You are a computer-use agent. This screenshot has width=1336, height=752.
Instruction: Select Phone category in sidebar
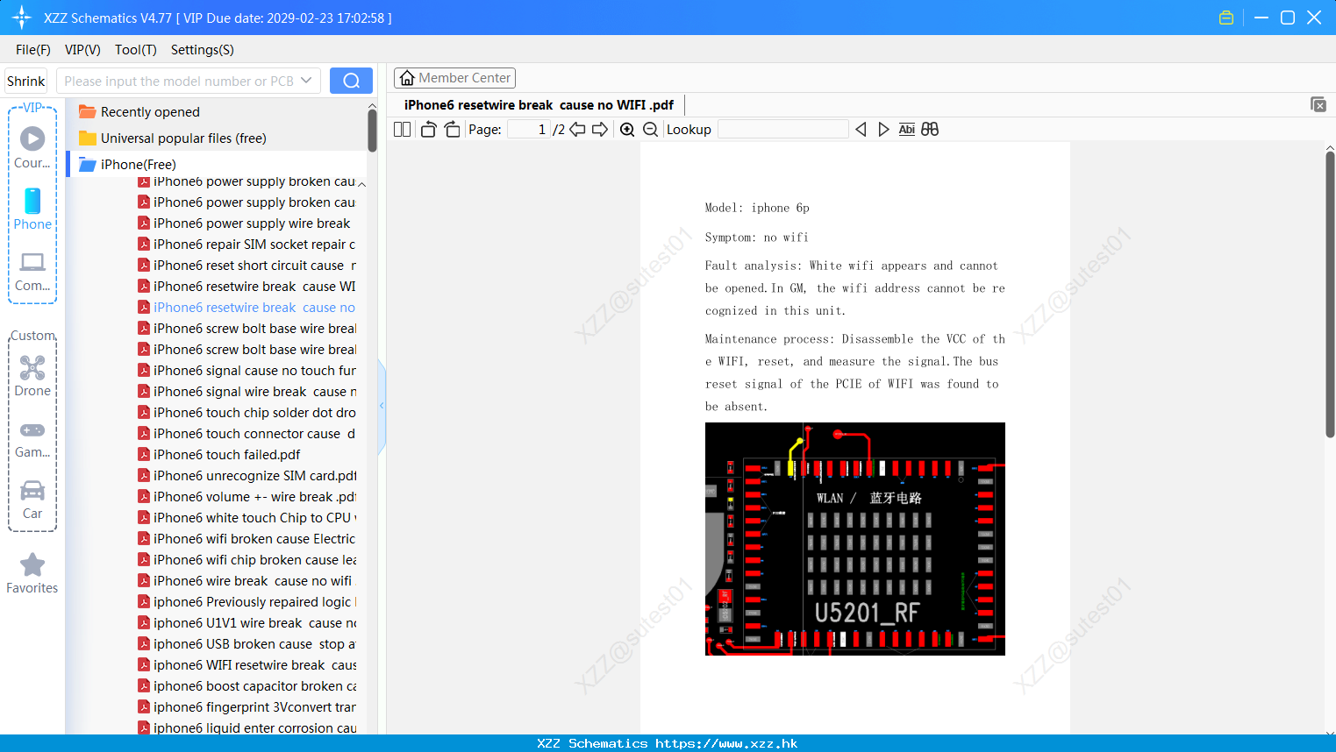click(32, 209)
